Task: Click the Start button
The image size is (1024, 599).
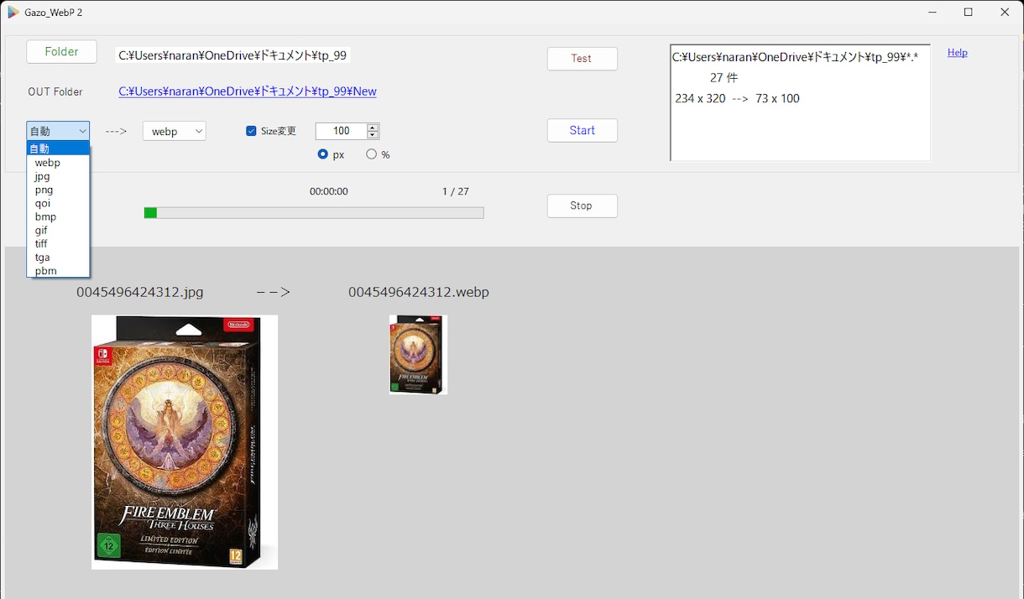Action: [583, 131]
